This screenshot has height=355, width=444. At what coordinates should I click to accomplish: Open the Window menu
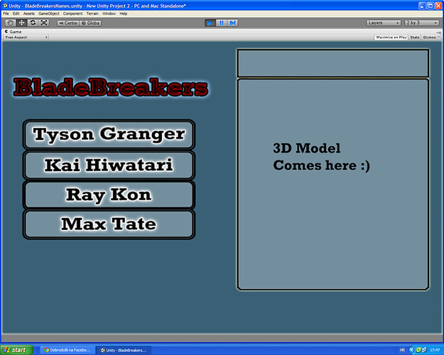(x=109, y=13)
